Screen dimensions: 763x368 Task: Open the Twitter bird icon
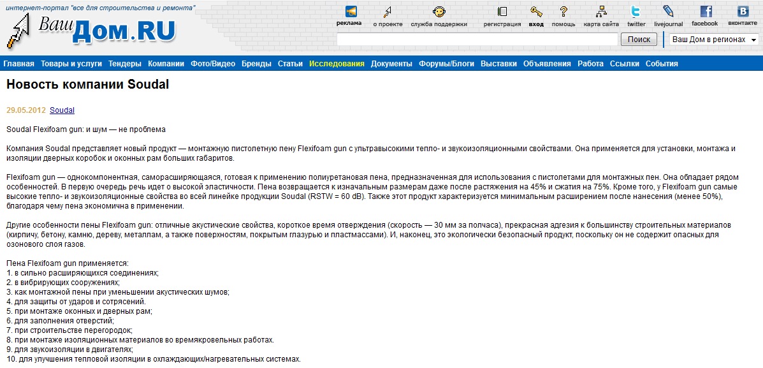click(x=636, y=11)
